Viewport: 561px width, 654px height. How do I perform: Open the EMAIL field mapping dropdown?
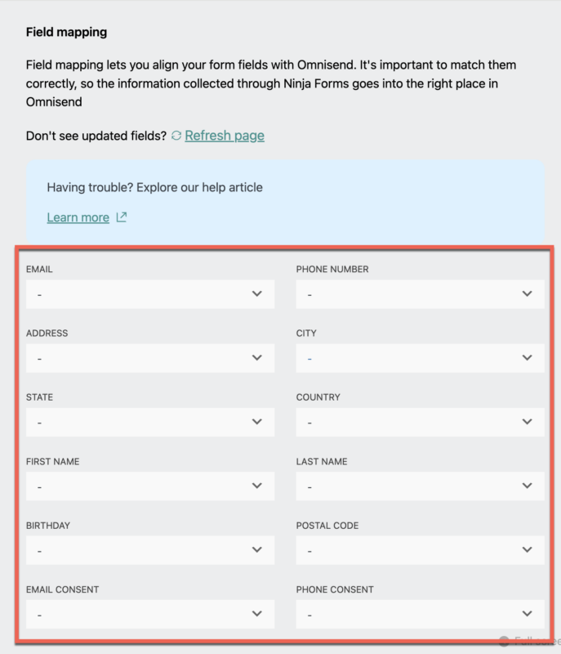pos(149,293)
